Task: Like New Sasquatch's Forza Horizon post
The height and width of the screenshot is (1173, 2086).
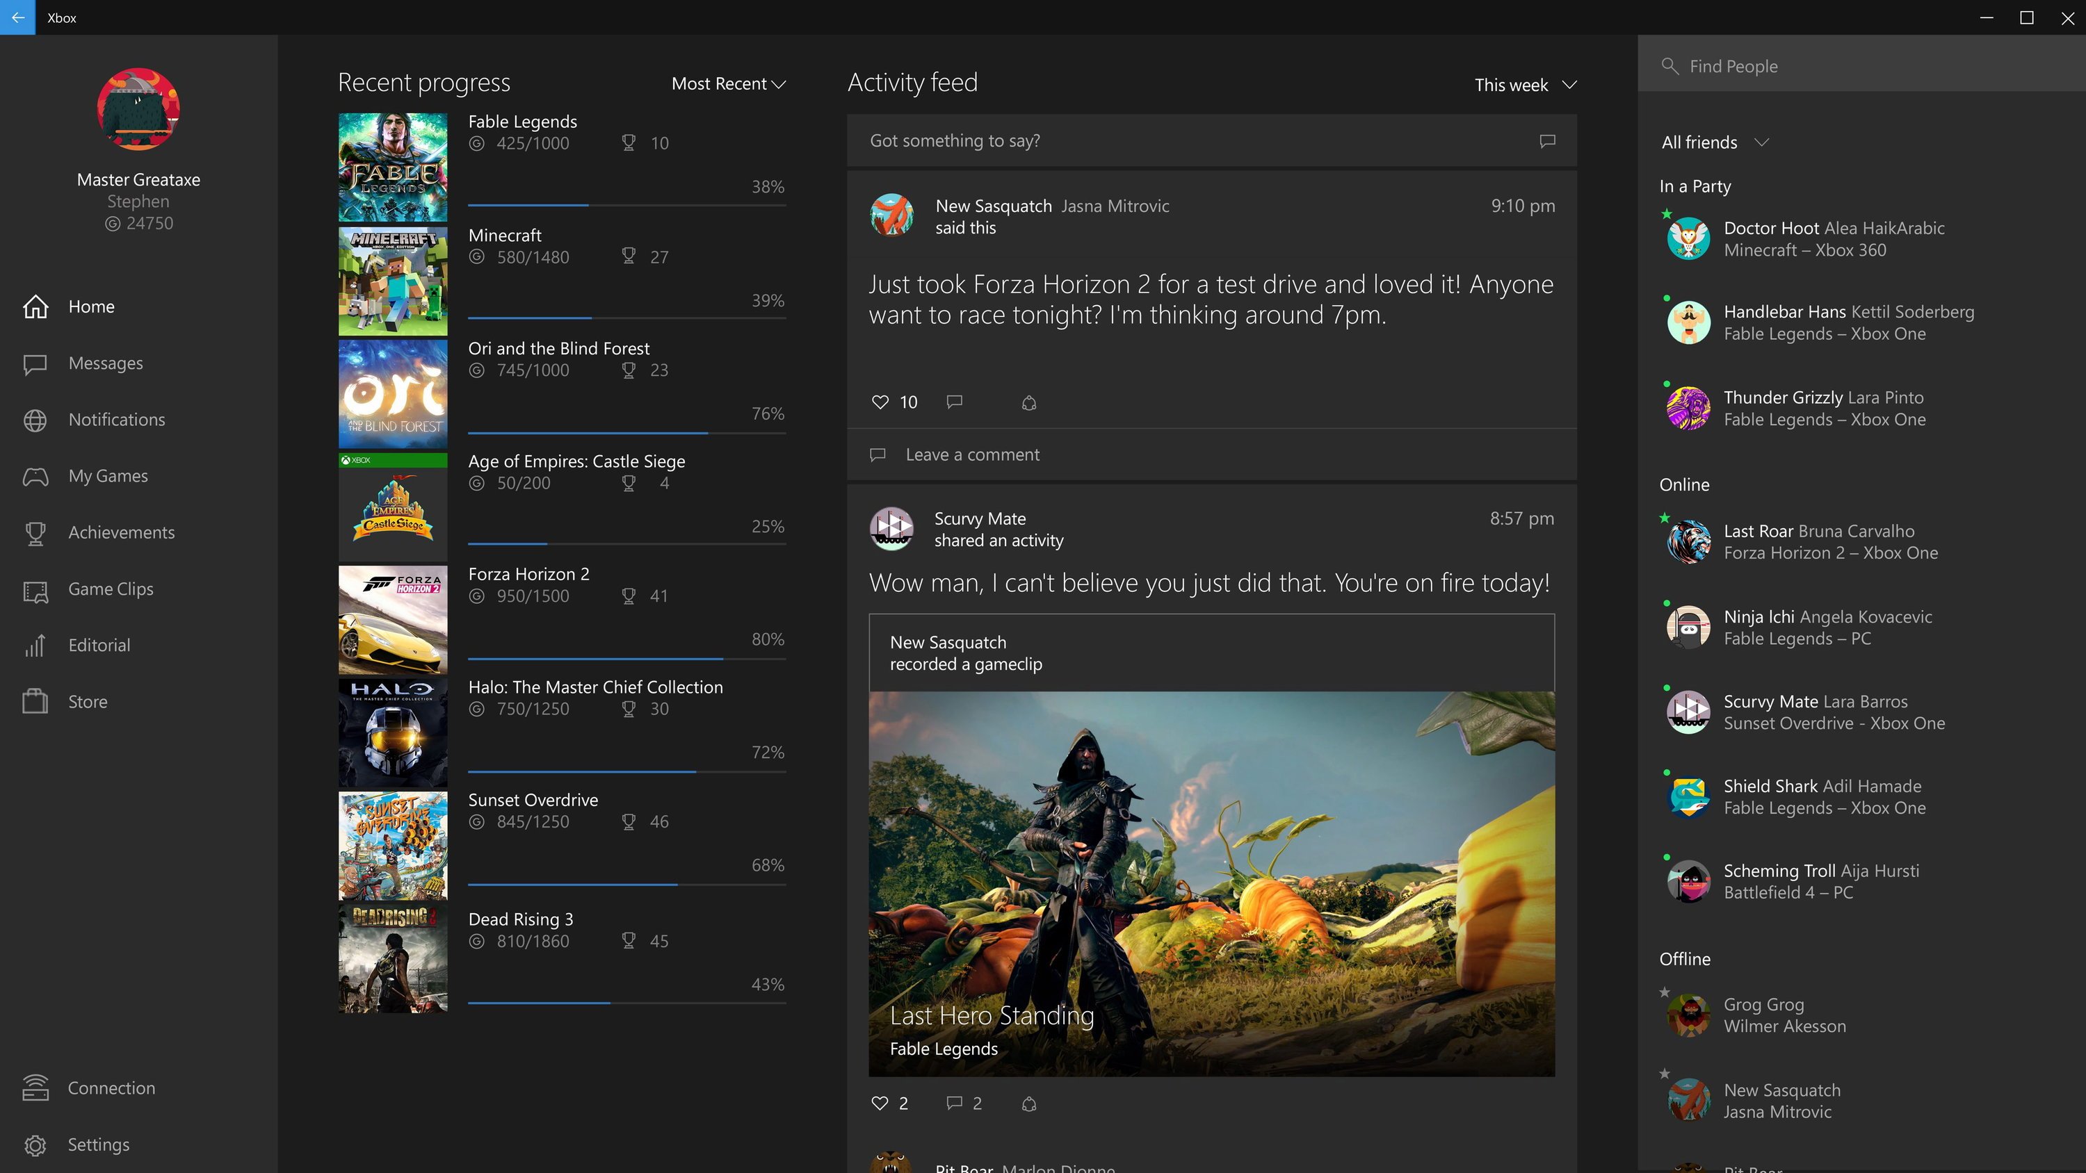Action: coord(880,402)
